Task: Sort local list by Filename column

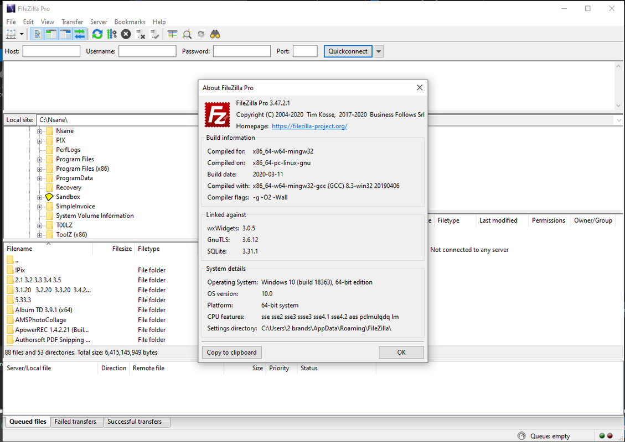Action: 49,249
